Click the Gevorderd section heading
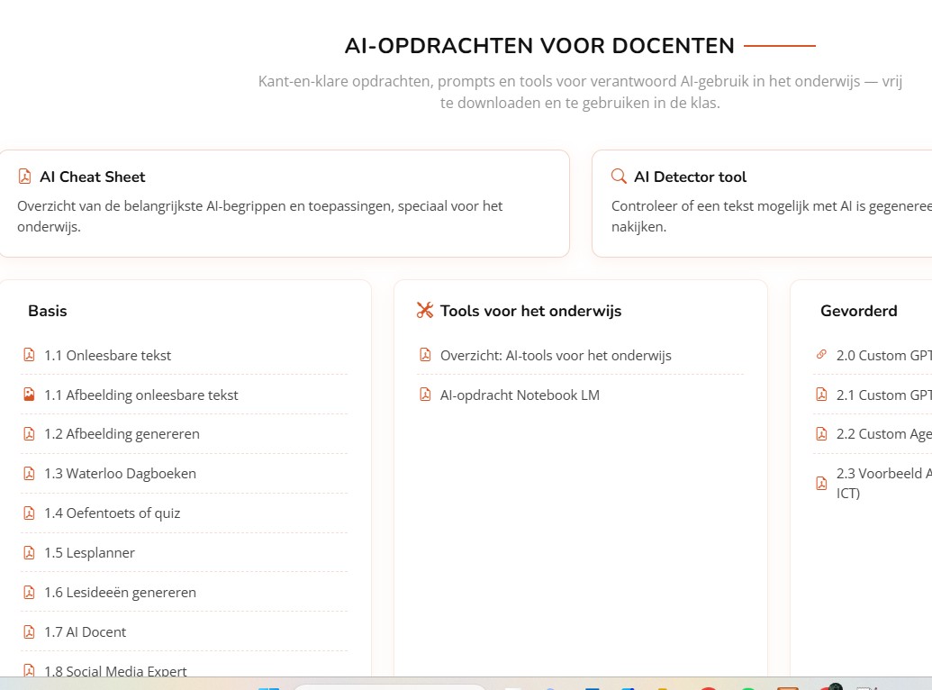932x690 pixels. [x=859, y=311]
